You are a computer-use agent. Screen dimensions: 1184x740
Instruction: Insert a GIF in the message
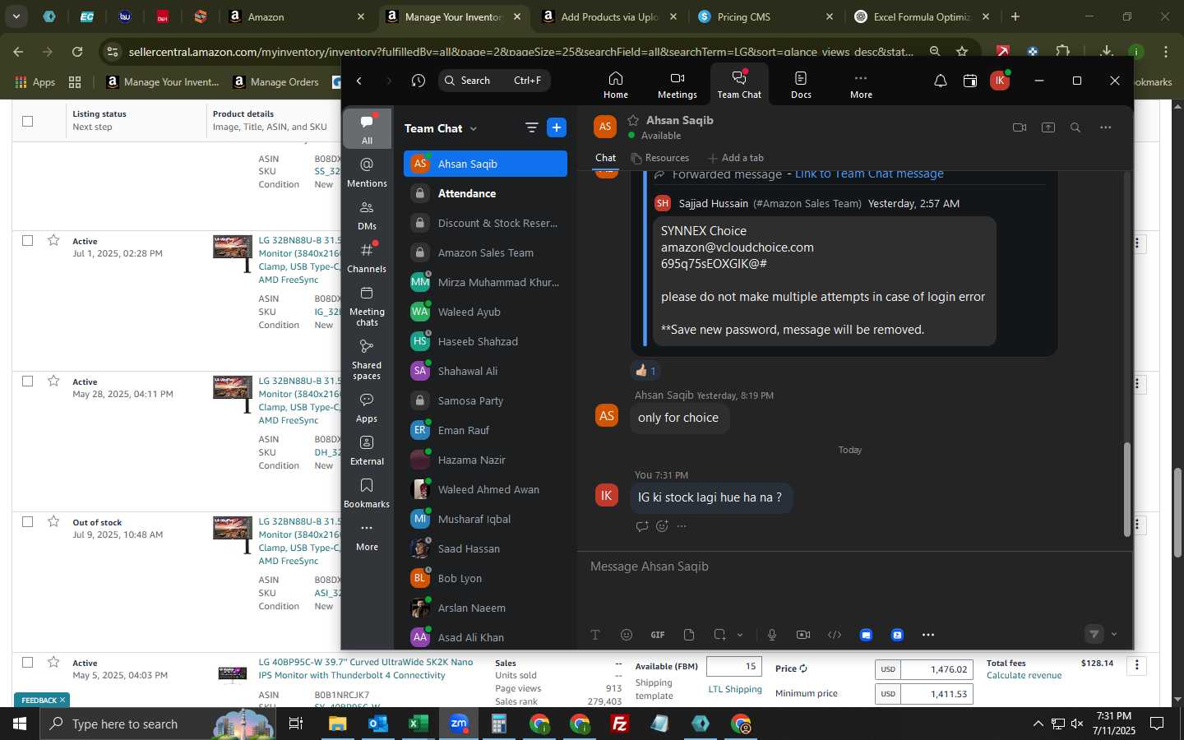[658, 635]
